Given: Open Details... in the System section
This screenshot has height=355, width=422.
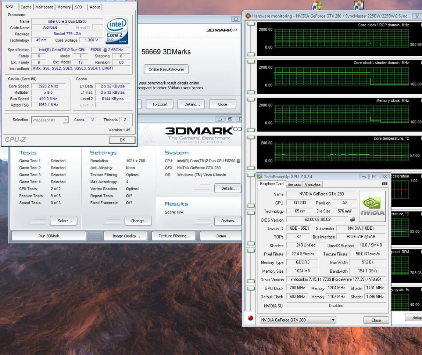Looking at the screenshot, I should (228, 188).
